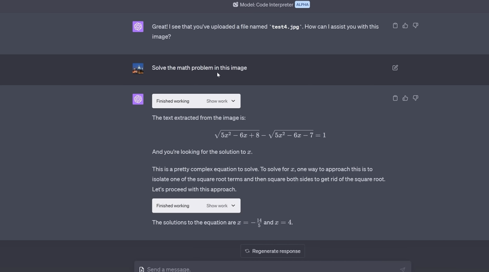The image size is (489, 272).
Task: Click the user profile avatar thumbnail
Action: 138,68
